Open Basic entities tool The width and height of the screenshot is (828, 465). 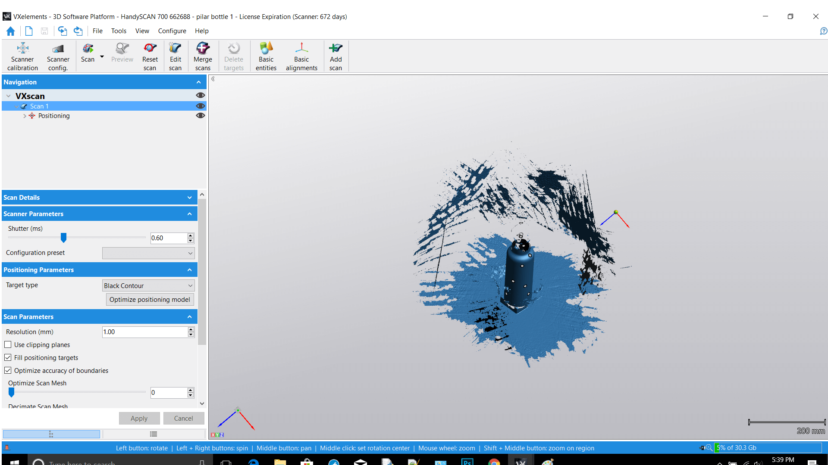[x=266, y=56]
